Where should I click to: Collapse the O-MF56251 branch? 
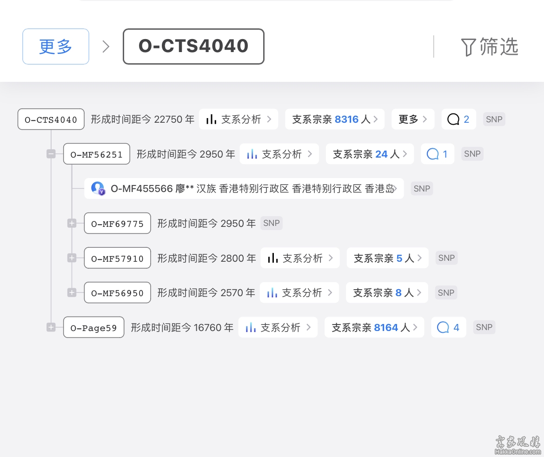tap(51, 154)
